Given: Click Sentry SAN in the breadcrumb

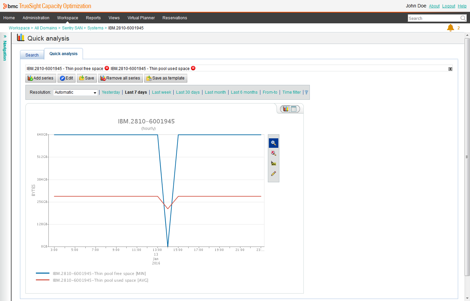Looking at the screenshot, I should click(x=72, y=28).
